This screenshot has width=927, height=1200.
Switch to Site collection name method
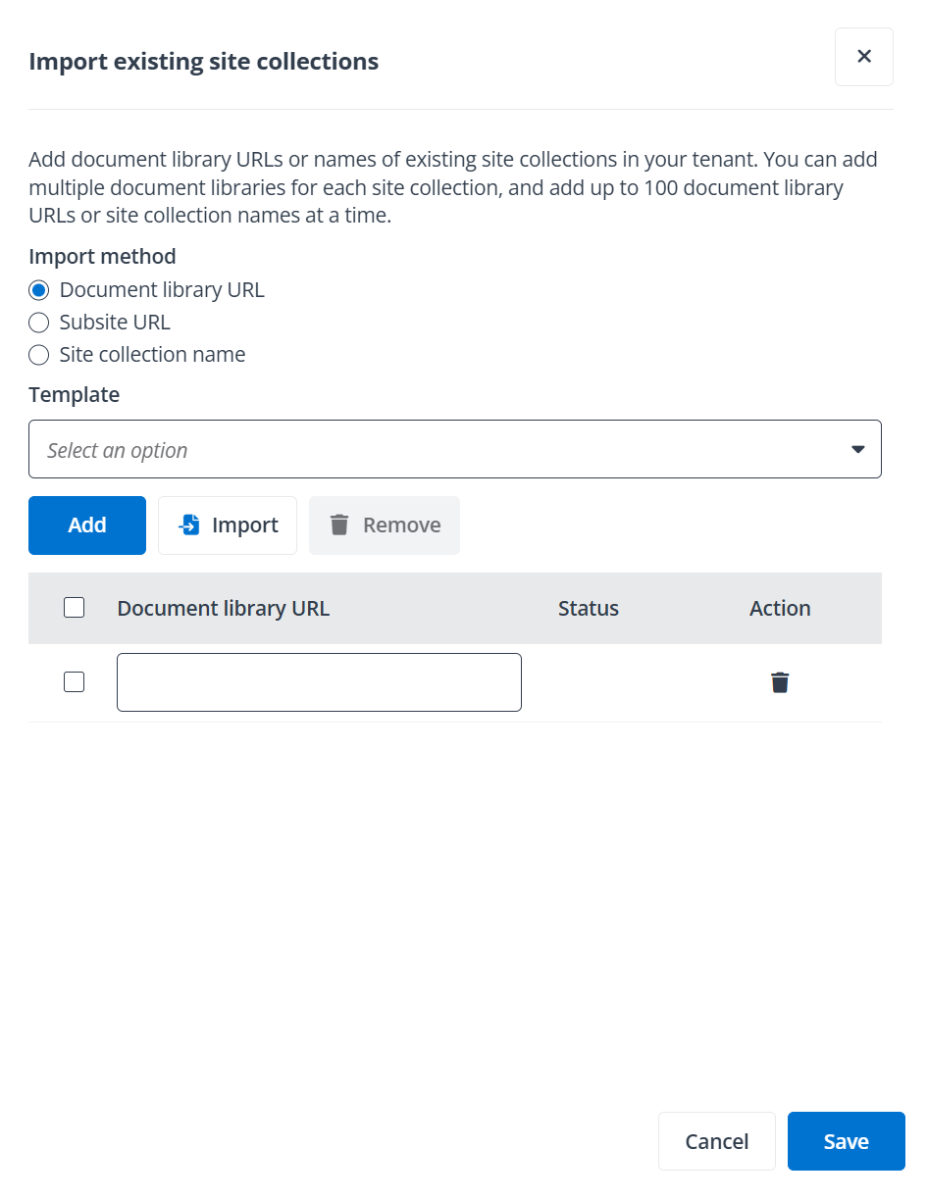(38, 355)
